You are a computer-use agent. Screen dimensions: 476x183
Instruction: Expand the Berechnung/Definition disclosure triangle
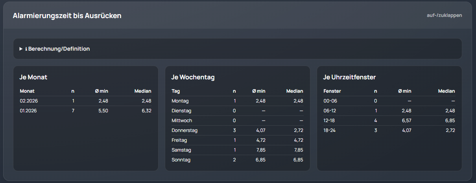tap(21, 49)
